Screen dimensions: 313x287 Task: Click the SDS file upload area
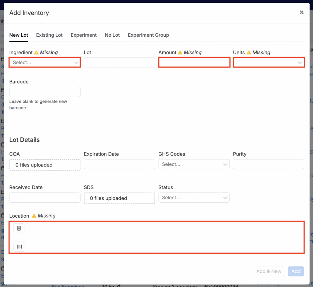(x=119, y=198)
